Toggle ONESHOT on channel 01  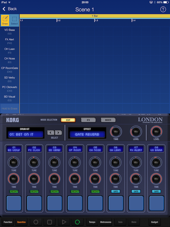tap(14, 191)
